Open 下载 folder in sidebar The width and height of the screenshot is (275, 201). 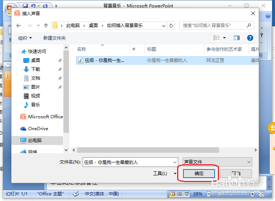tap(32, 69)
